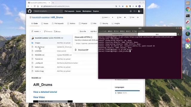Launch Firefox from the dock

pos(188,40)
